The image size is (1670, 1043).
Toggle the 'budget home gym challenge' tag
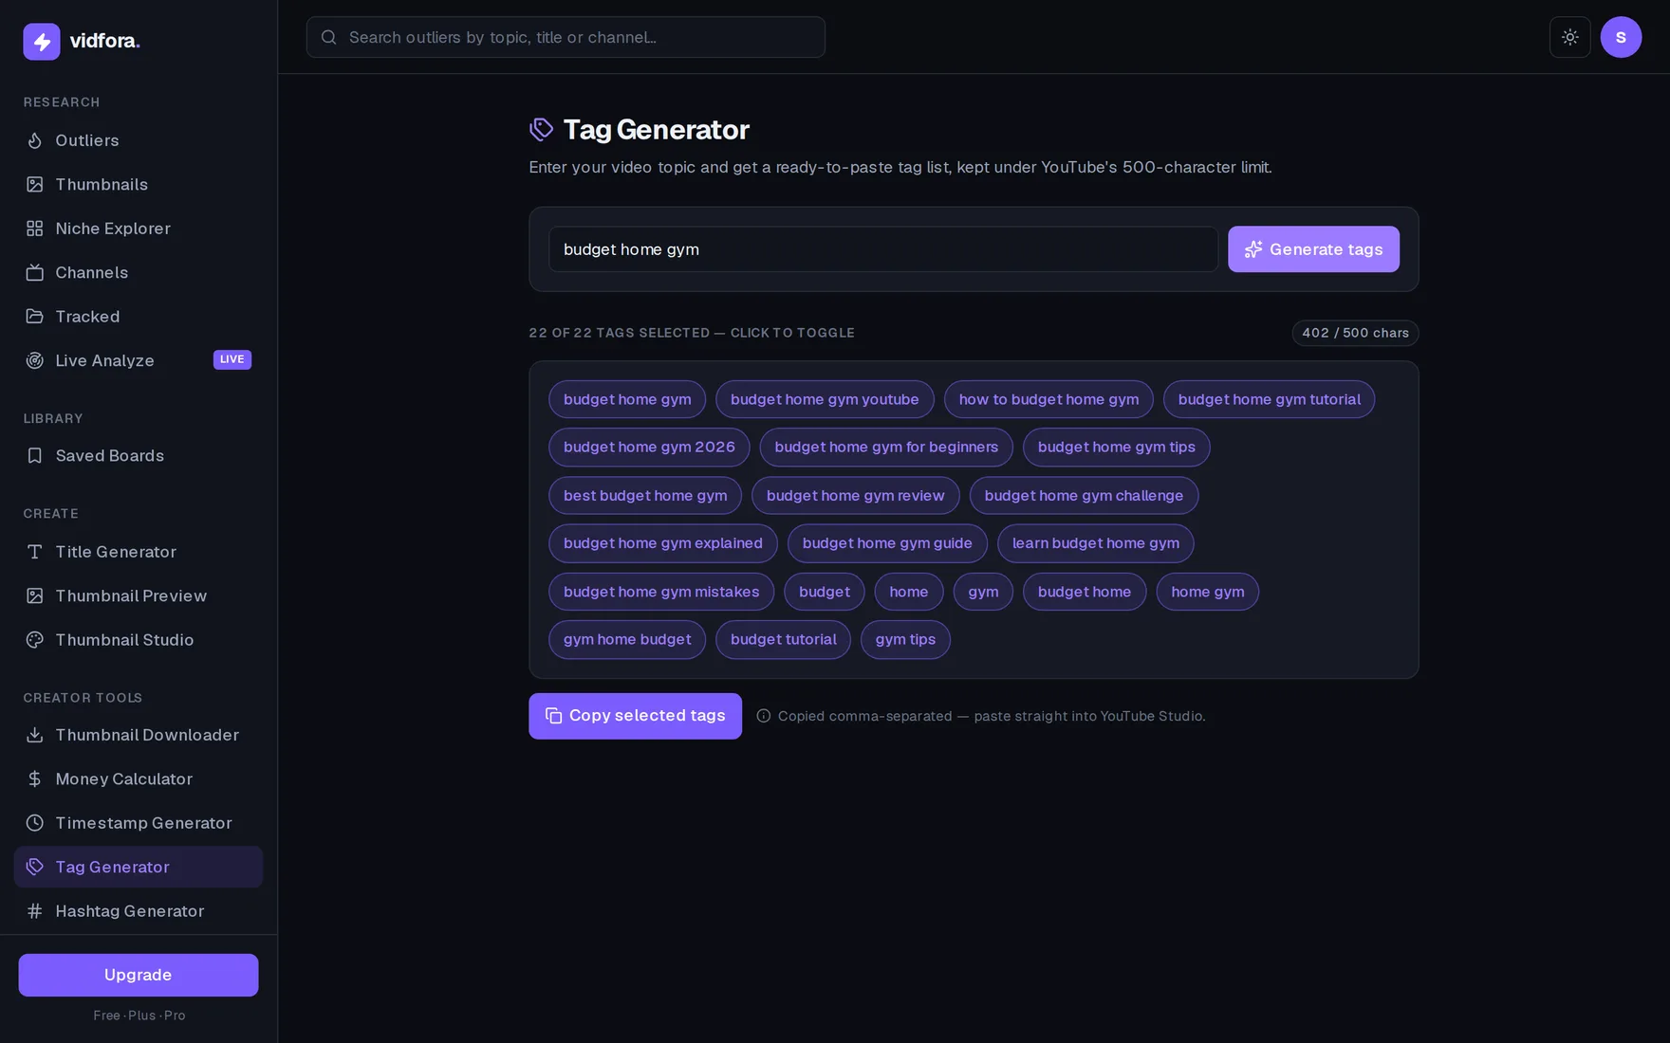pyautogui.click(x=1084, y=496)
